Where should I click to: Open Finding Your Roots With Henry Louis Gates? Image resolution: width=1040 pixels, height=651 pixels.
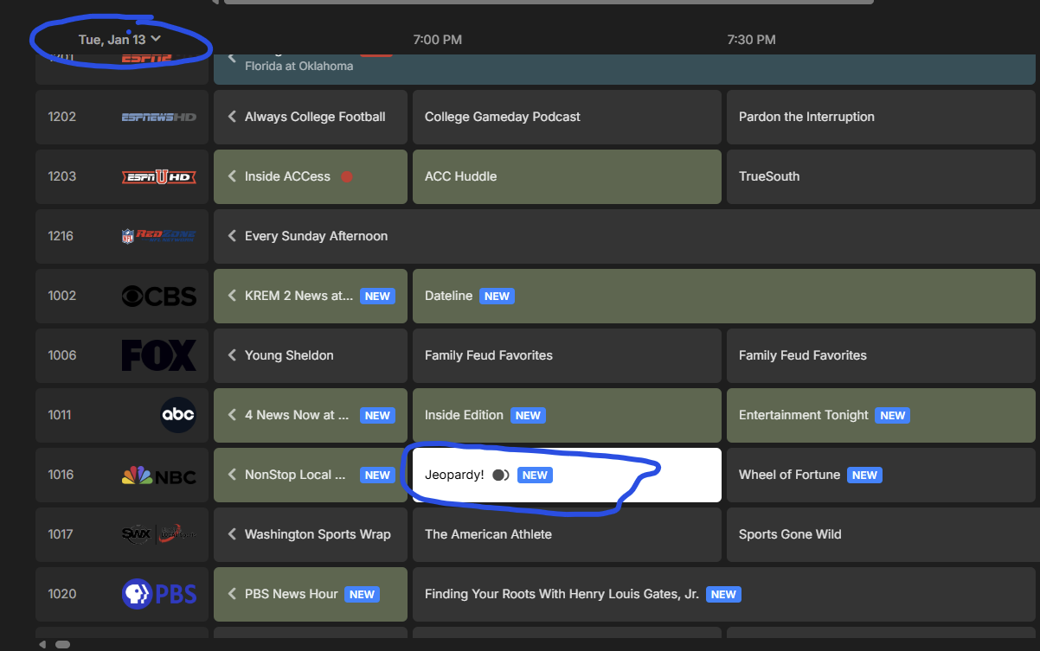point(724,594)
